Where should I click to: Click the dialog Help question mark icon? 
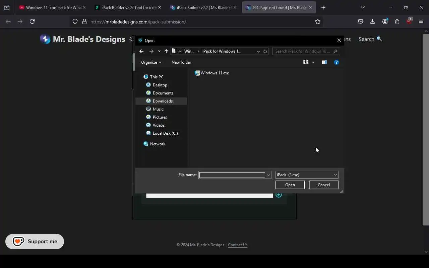pos(336,62)
